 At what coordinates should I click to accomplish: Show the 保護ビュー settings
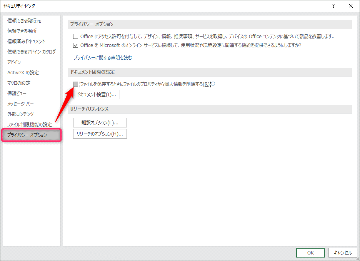coord(17,94)
